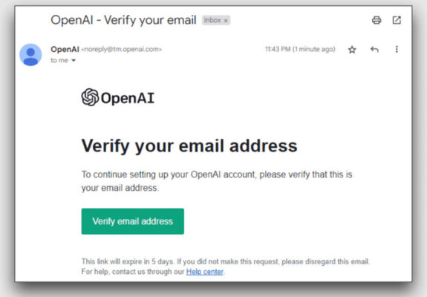Viewport: 427px width, 297px height.
Task: Remove the Inbox label with its x
Action: click(x=226, y=21)
